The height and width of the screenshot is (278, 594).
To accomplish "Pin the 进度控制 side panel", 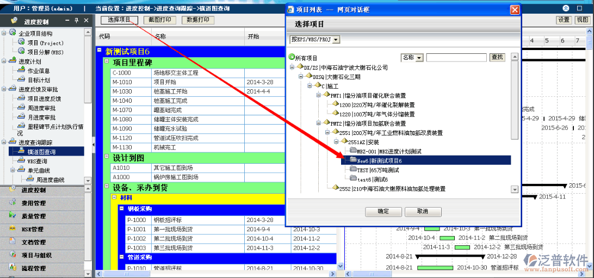I will [x=76, y=21].
